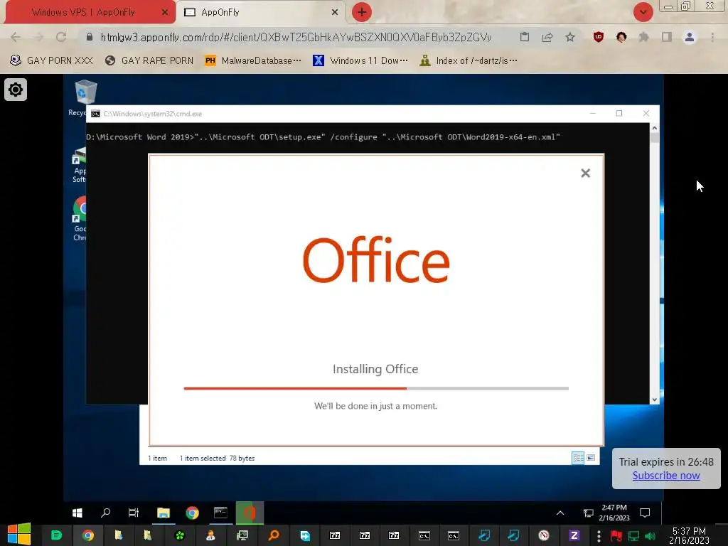The image size is (728, 546).
Task: Click remote network tray icon
Action: 588,513
